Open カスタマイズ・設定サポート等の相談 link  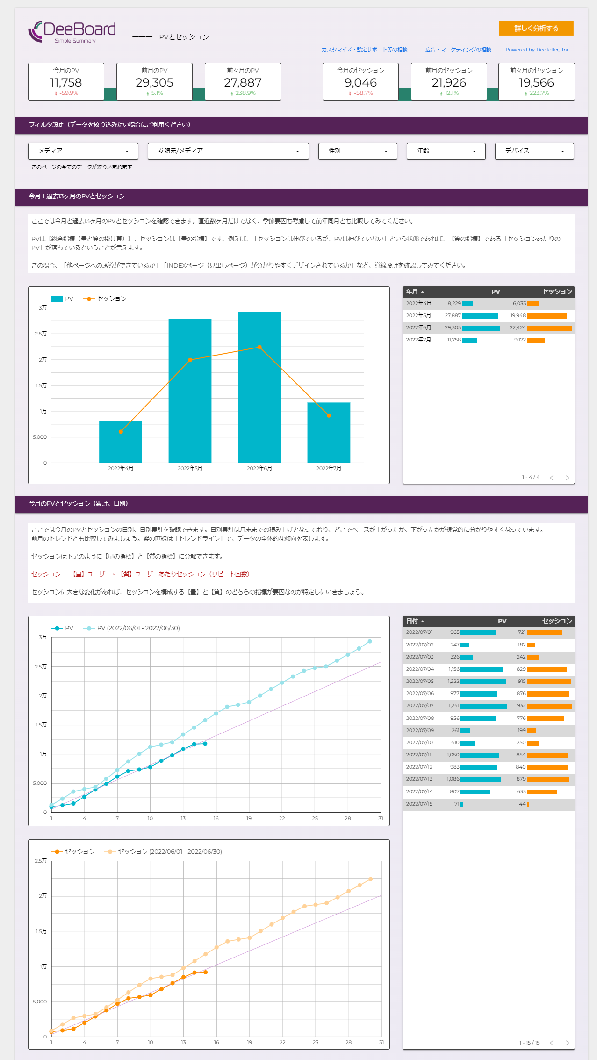(x=364, y=50)
